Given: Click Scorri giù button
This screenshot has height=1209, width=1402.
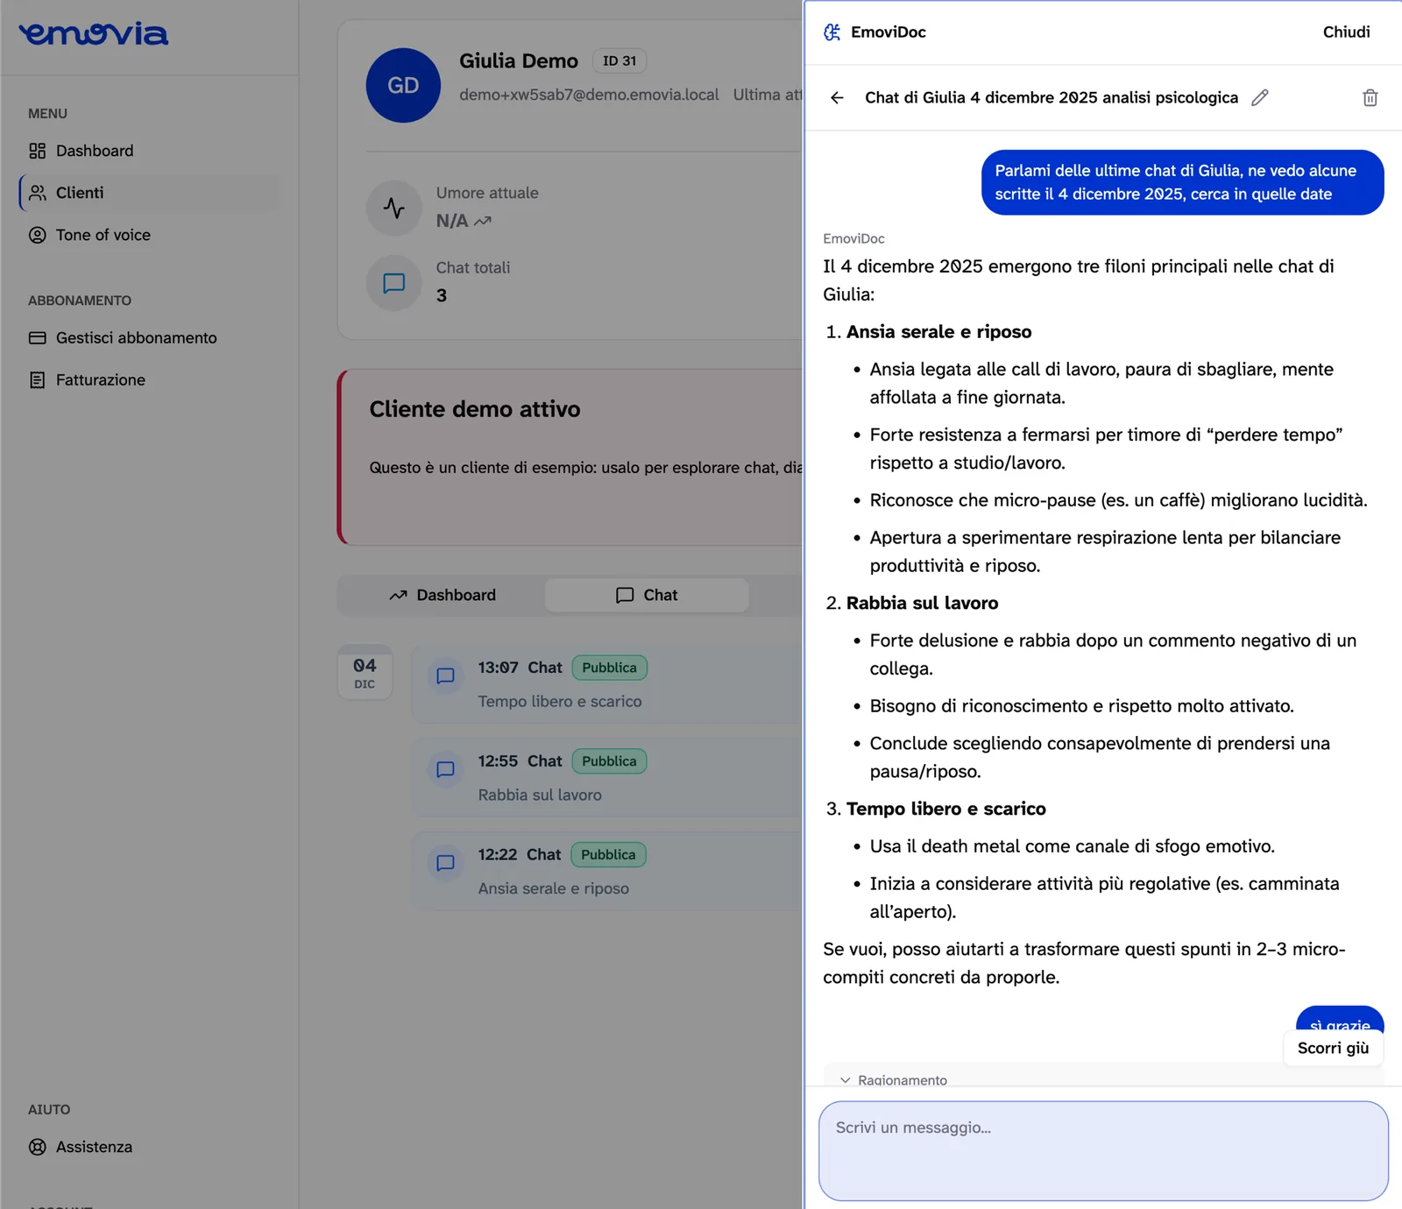Looking at the screenshot, I should [x=1333, y=1049].
